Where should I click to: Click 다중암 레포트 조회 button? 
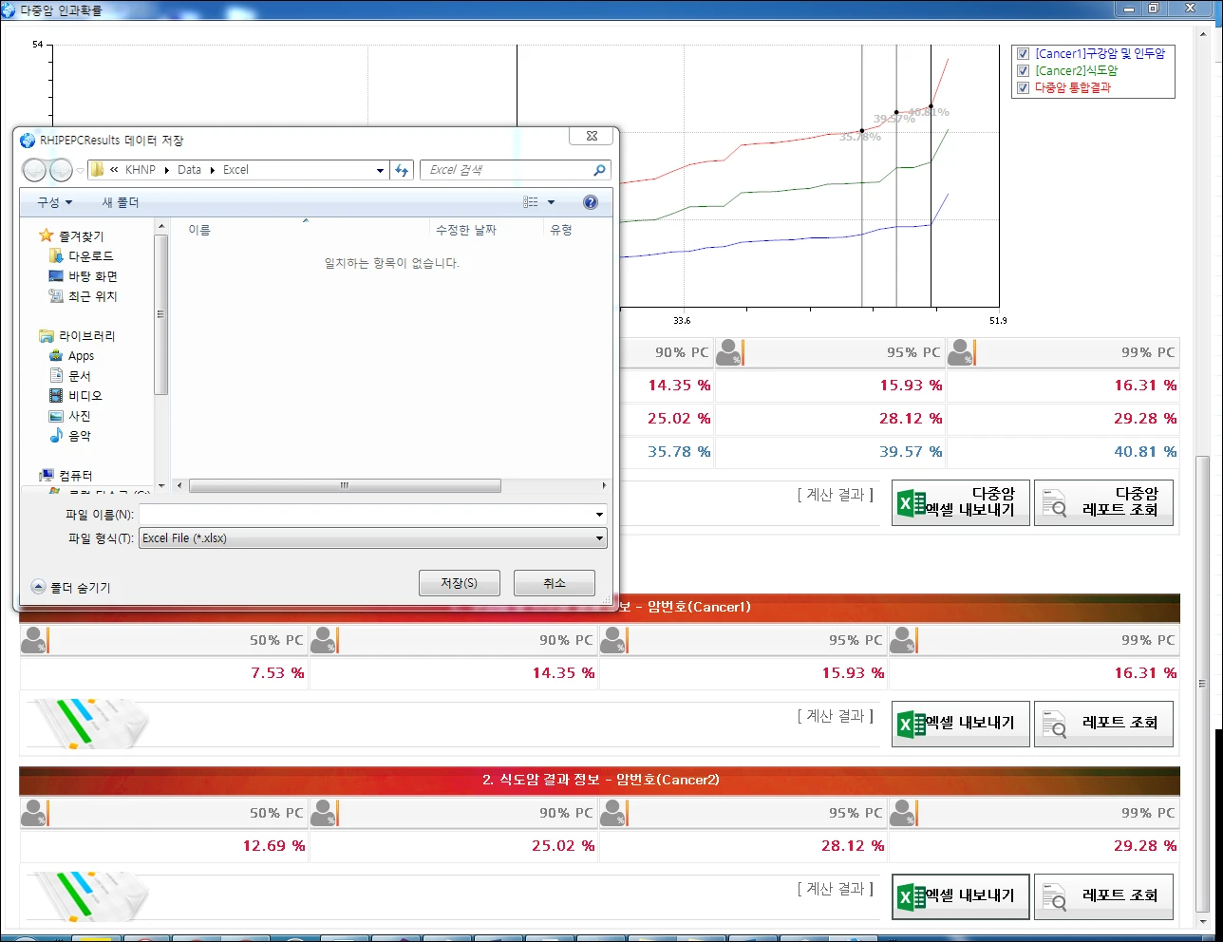(x=1103, y=502)
